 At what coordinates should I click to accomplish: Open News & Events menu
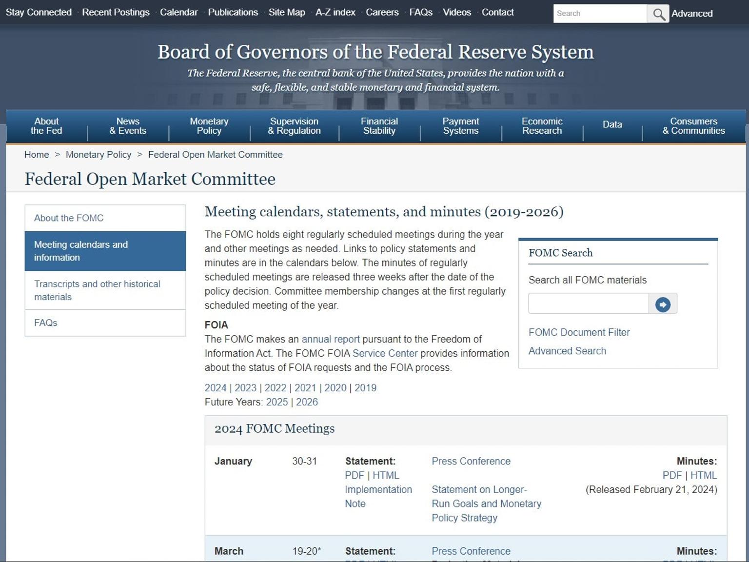click(128, 126)
